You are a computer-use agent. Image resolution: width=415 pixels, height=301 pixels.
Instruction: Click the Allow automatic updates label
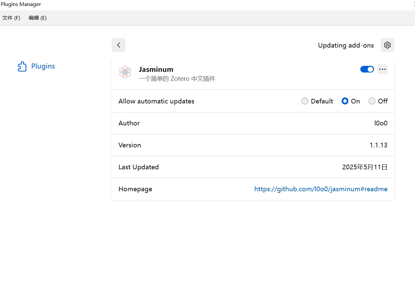point(156,101)
